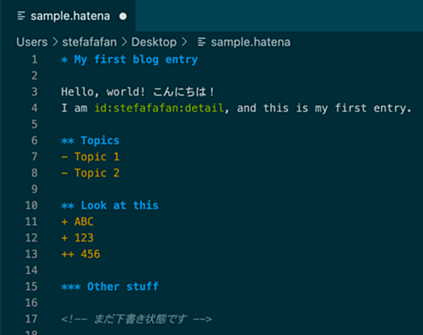Select line number 1 in the gutter
Image resolution: width=423 pixels, height=335 pixels.
(34, 59)
